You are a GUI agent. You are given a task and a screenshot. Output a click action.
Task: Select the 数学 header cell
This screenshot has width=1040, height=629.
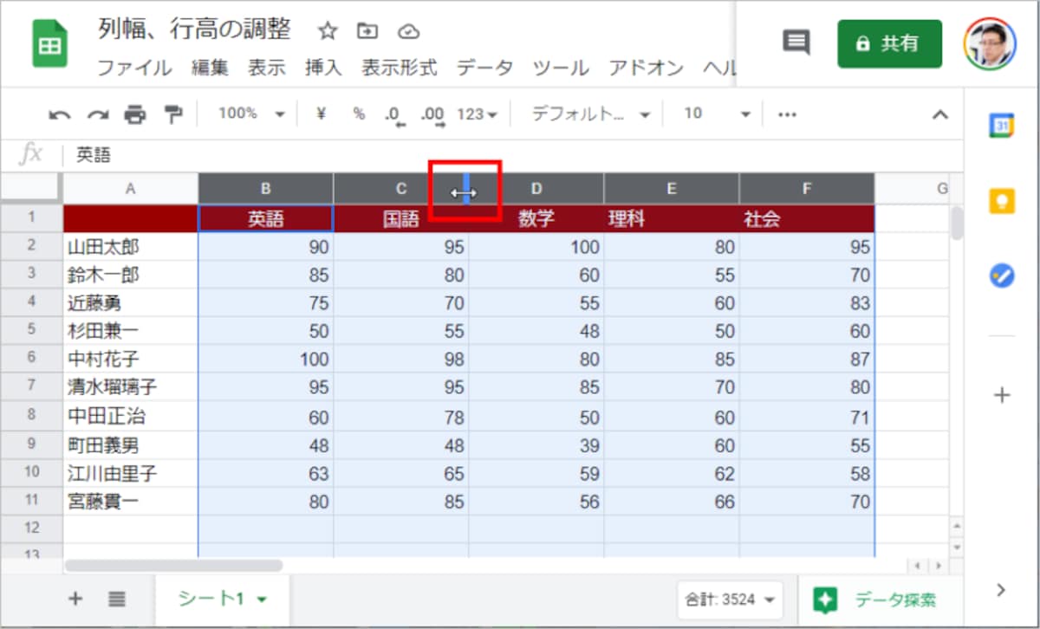pos(536,219)
